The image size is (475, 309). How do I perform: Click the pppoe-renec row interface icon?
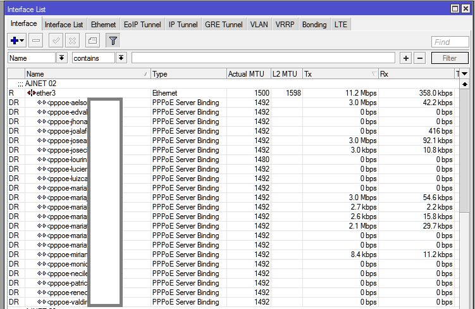click(x=42, y=293)
